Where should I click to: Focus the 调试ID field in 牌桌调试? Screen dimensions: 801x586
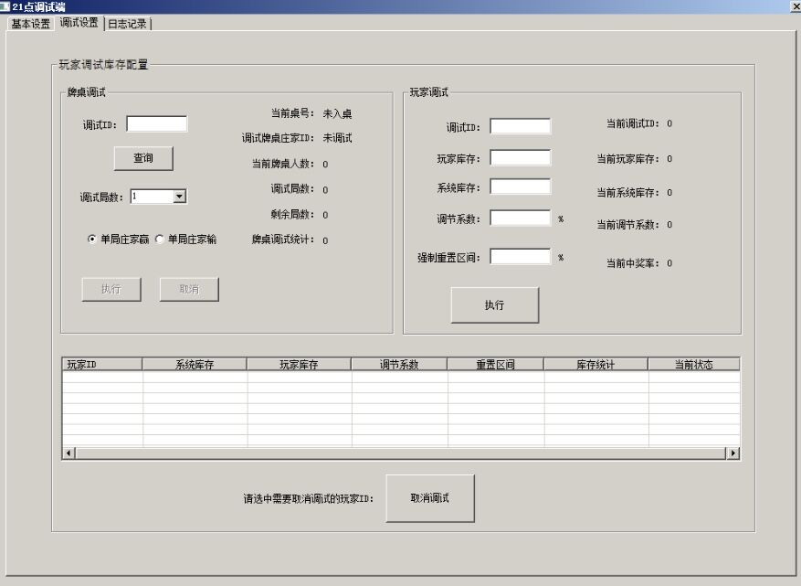156,124
